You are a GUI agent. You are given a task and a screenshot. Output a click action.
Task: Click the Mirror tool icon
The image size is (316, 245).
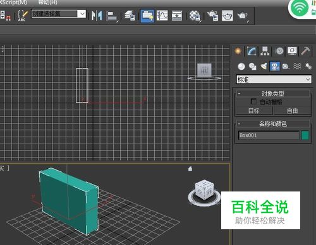[x=97, y=16]
